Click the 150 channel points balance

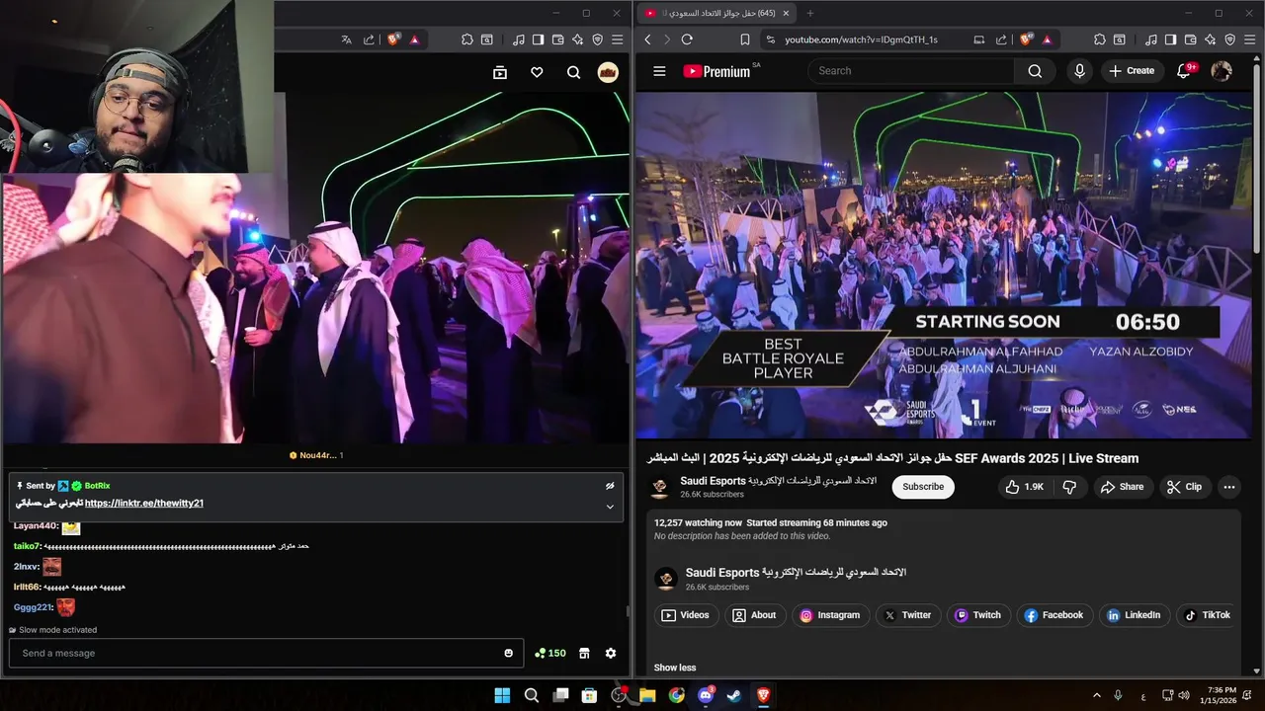point(550,653)
